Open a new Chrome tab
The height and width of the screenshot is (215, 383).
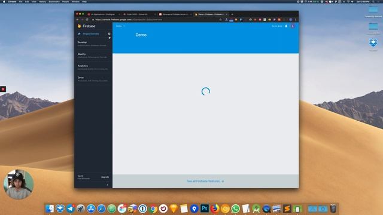[232, 14]
